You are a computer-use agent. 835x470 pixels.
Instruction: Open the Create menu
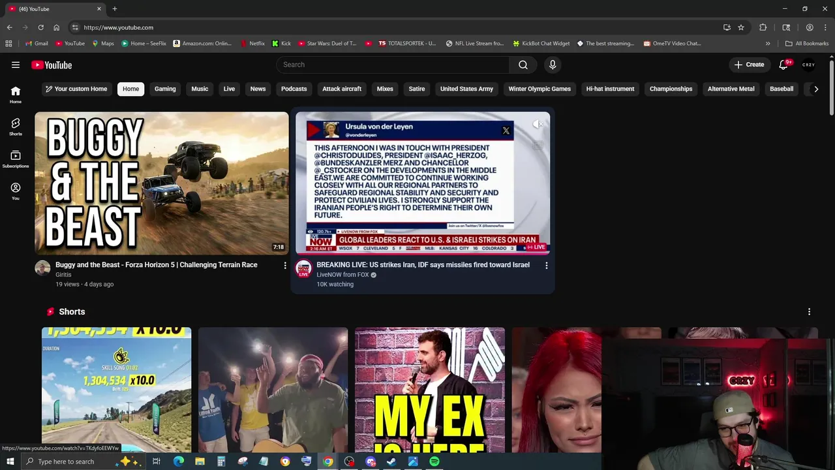tap(749, 65)
